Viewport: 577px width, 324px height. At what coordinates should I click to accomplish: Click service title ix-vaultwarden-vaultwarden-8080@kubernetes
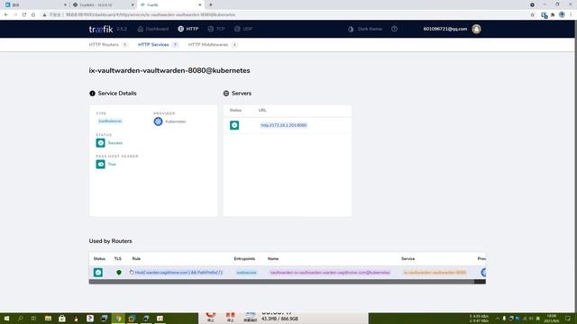tap(169, 70)
